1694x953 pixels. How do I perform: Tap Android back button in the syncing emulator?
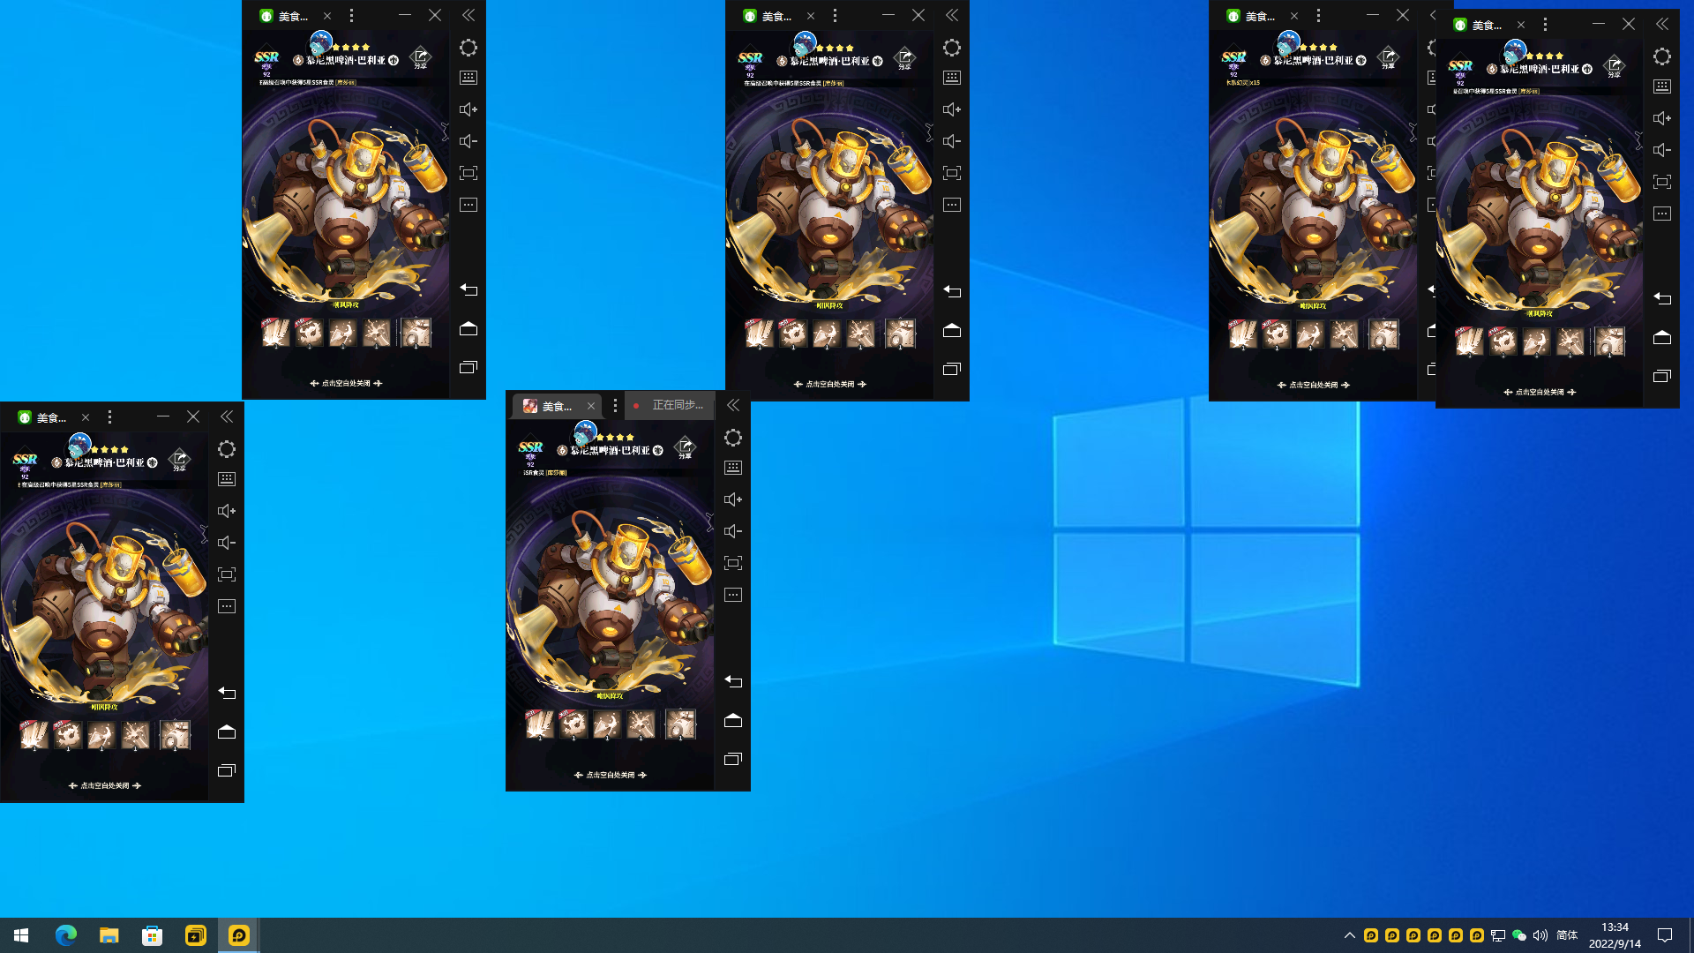point(733,681)
